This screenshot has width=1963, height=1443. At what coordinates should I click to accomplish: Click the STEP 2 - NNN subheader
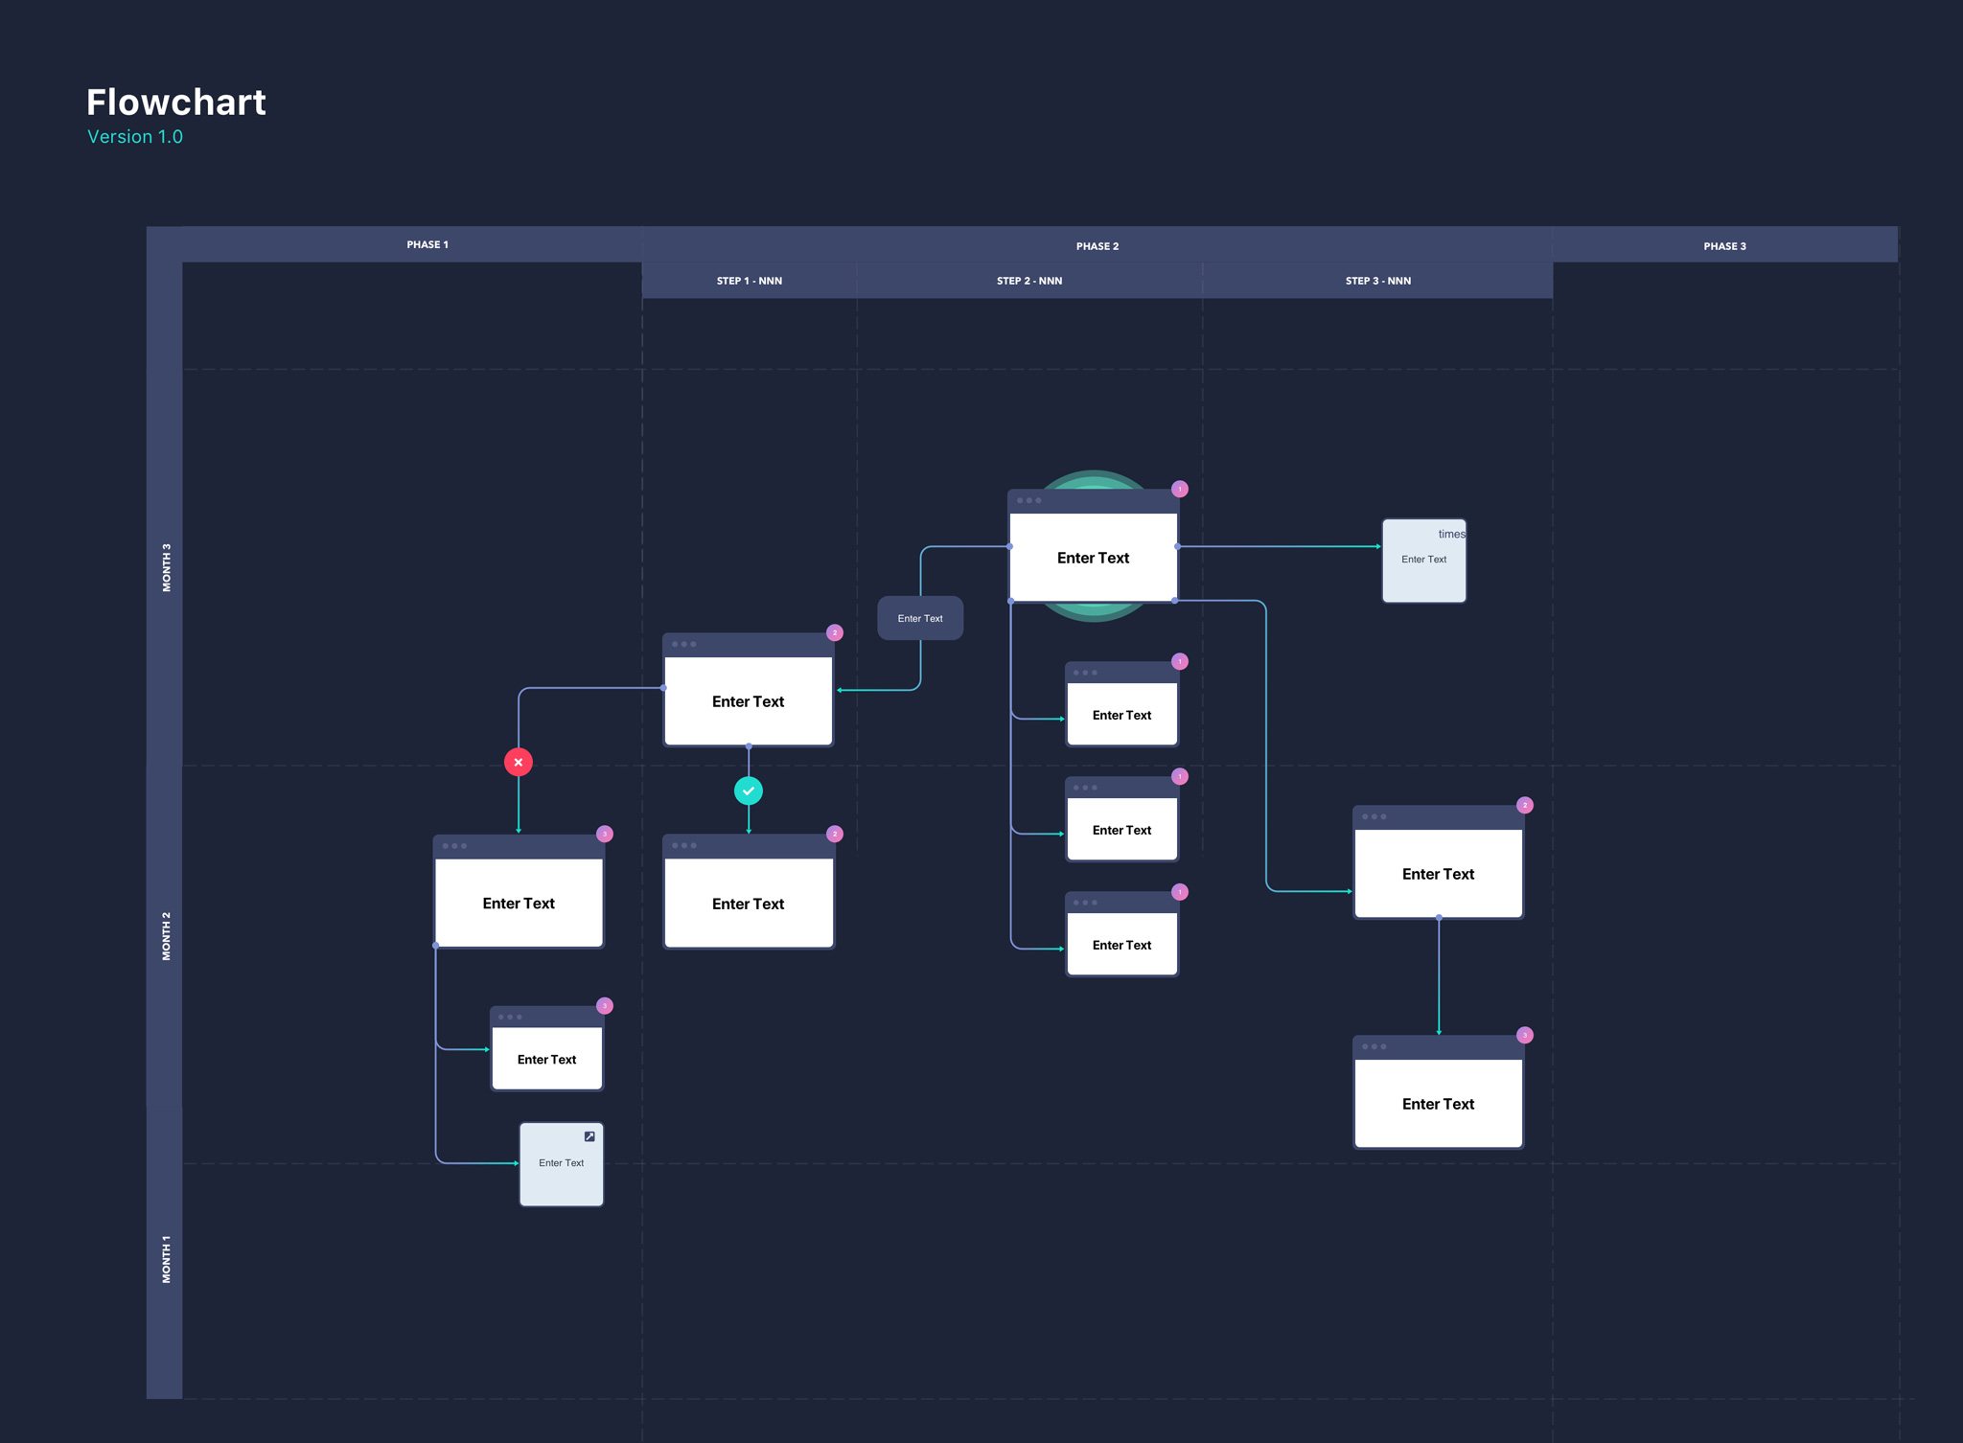pyautogui.click(x=1029, y=281)
